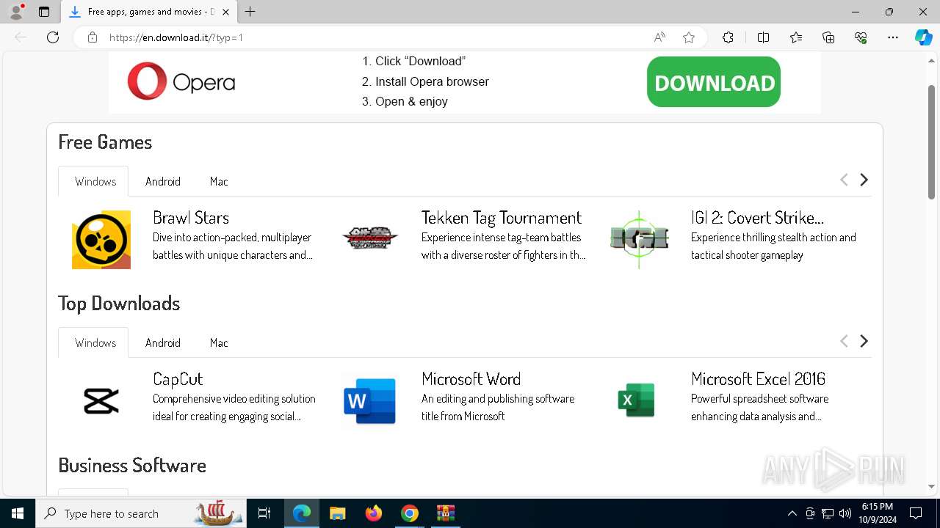Open the IGI 2: Covert Strike link
The height and width of the screenshot is (528, 940).
(757, 218)
